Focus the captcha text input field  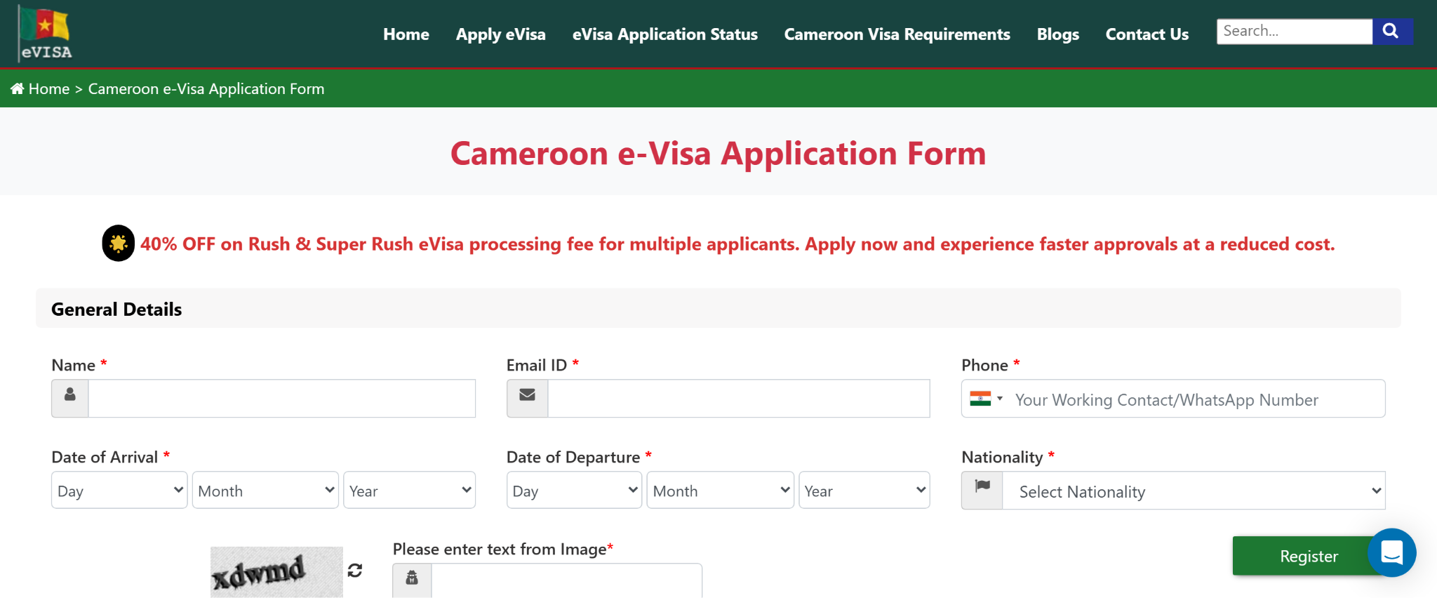(x=566, y=580)
